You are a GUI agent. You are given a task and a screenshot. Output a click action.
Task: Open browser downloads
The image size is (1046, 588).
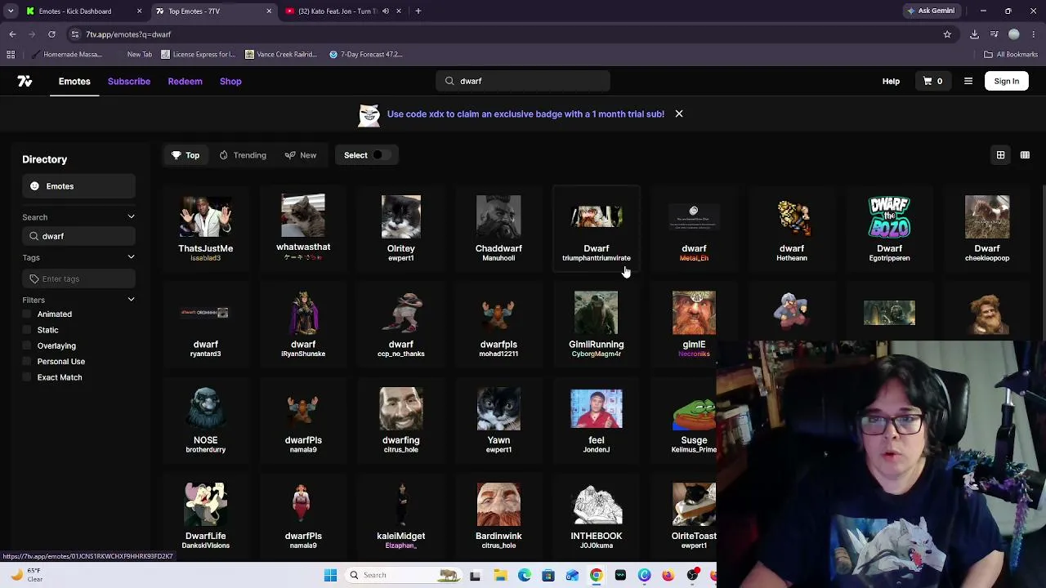tap(974, 34)
